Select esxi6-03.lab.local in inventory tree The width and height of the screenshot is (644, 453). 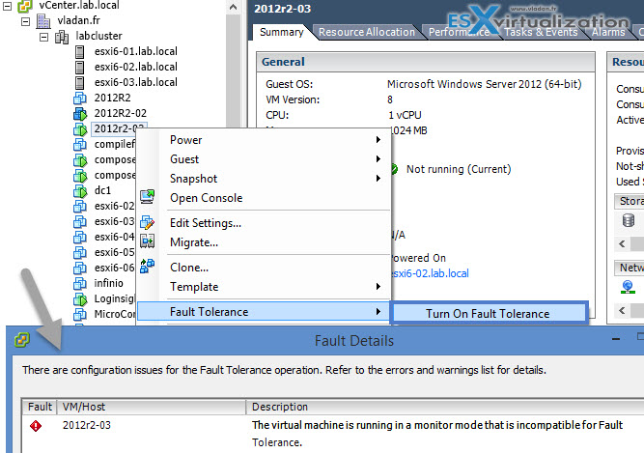pyautogui.click(x=136, y=82)
